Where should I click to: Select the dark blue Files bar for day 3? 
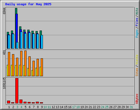pyautogui.click(x=17, y=28)
